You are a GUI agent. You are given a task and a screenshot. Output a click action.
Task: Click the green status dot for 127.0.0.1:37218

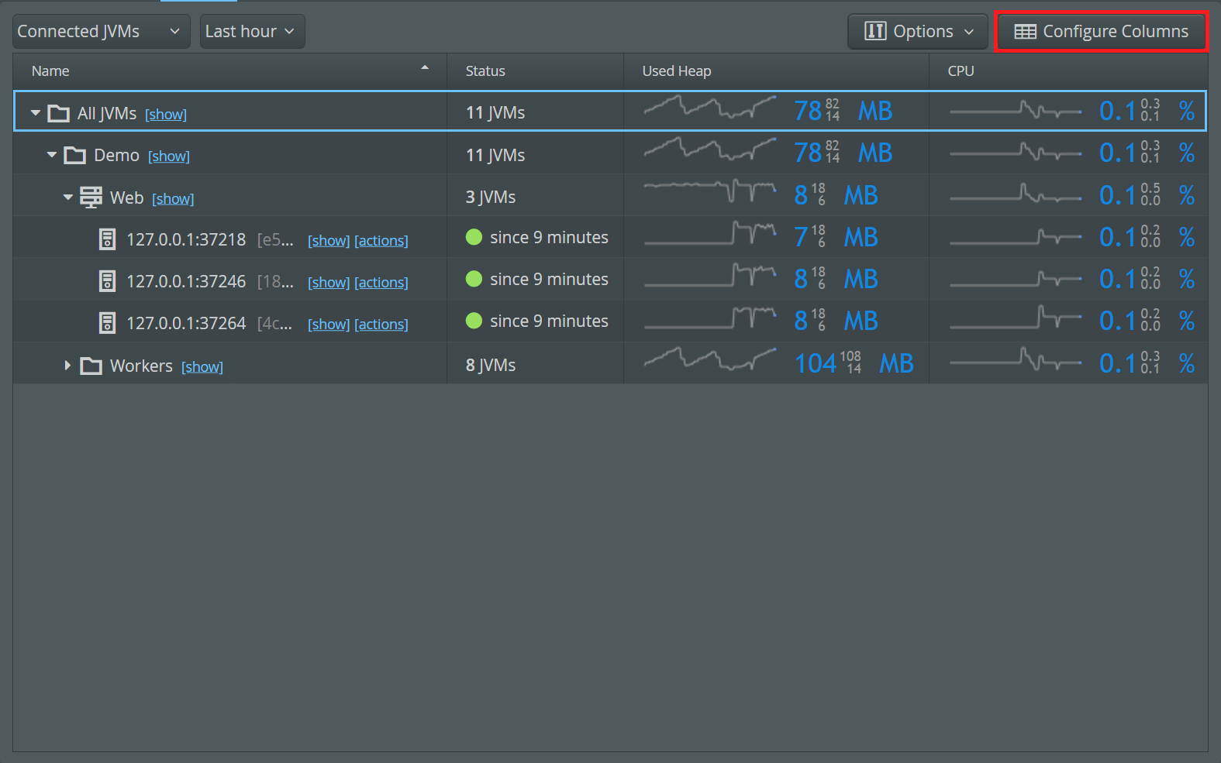(x=474, y=237)
